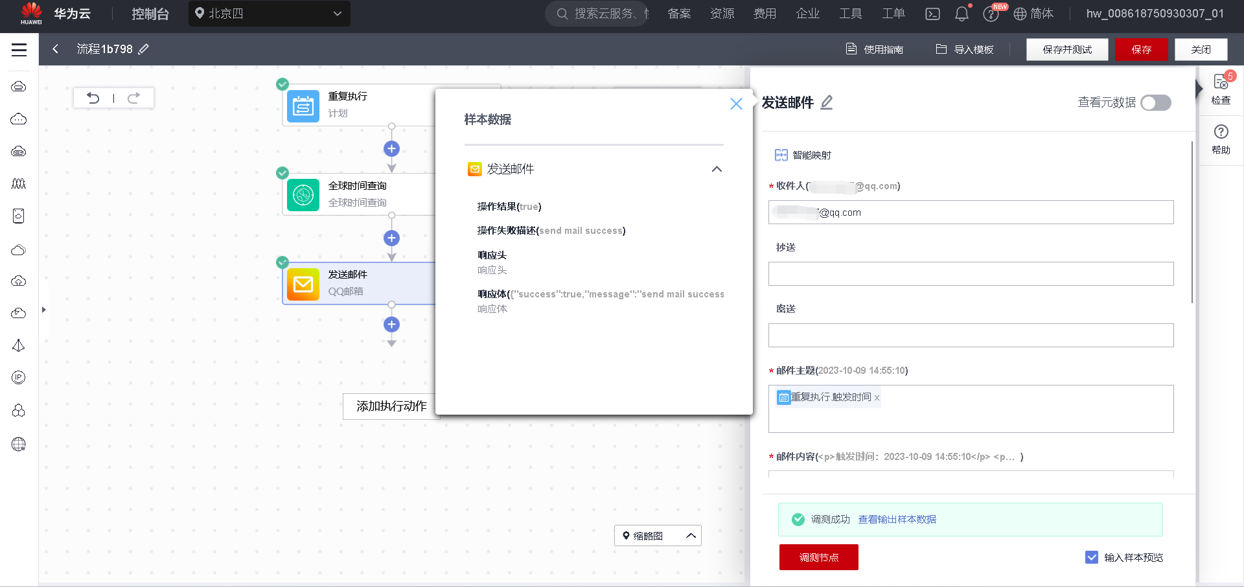Screen dimensions: 1244x587
Task: Uncheck the 输入样本预览 checkbox
Action: pyautogui.click(x=1092, y=557)
